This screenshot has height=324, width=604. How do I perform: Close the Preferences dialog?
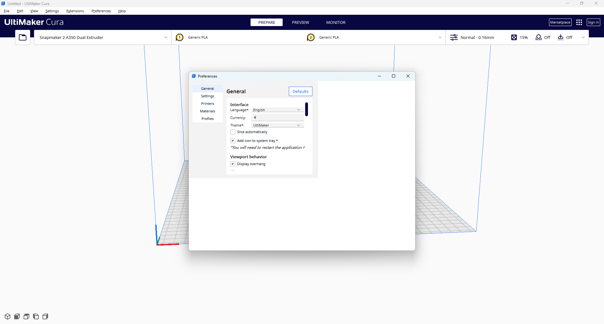tap(408, 76)
